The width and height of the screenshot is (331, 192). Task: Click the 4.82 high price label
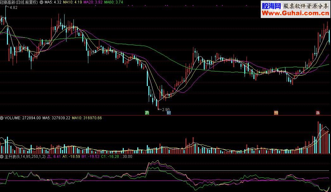click(14, 8)
